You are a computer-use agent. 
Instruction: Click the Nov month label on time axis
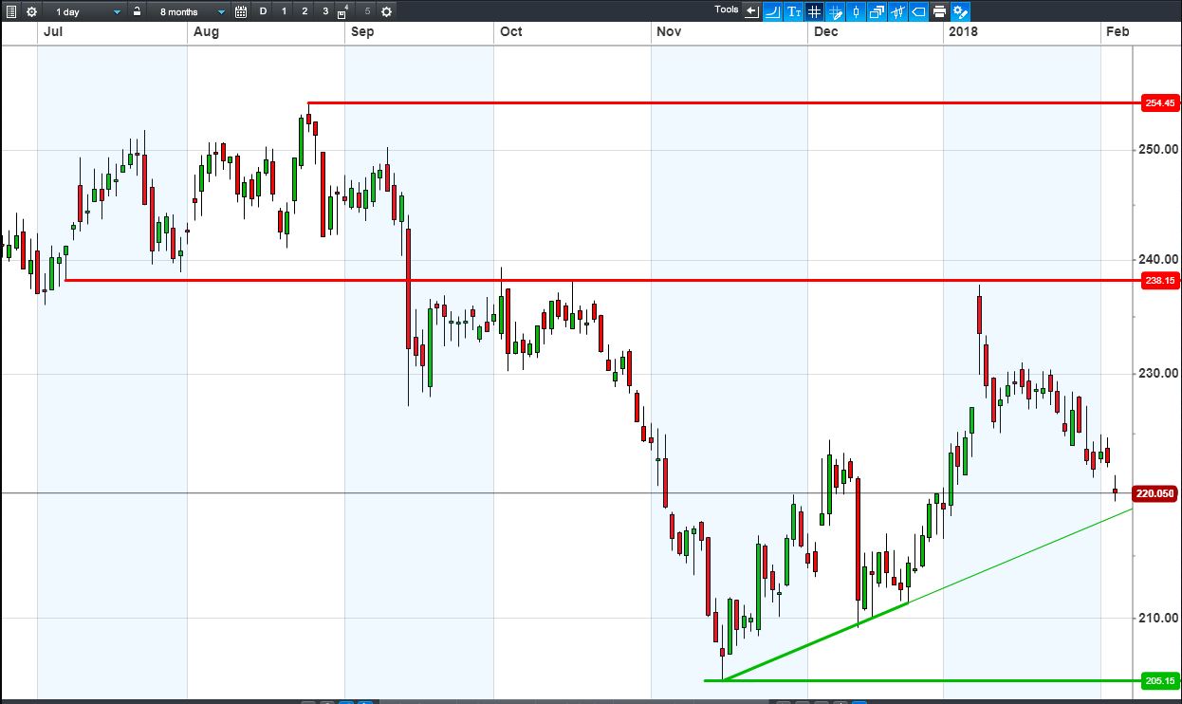coord(669,31)
